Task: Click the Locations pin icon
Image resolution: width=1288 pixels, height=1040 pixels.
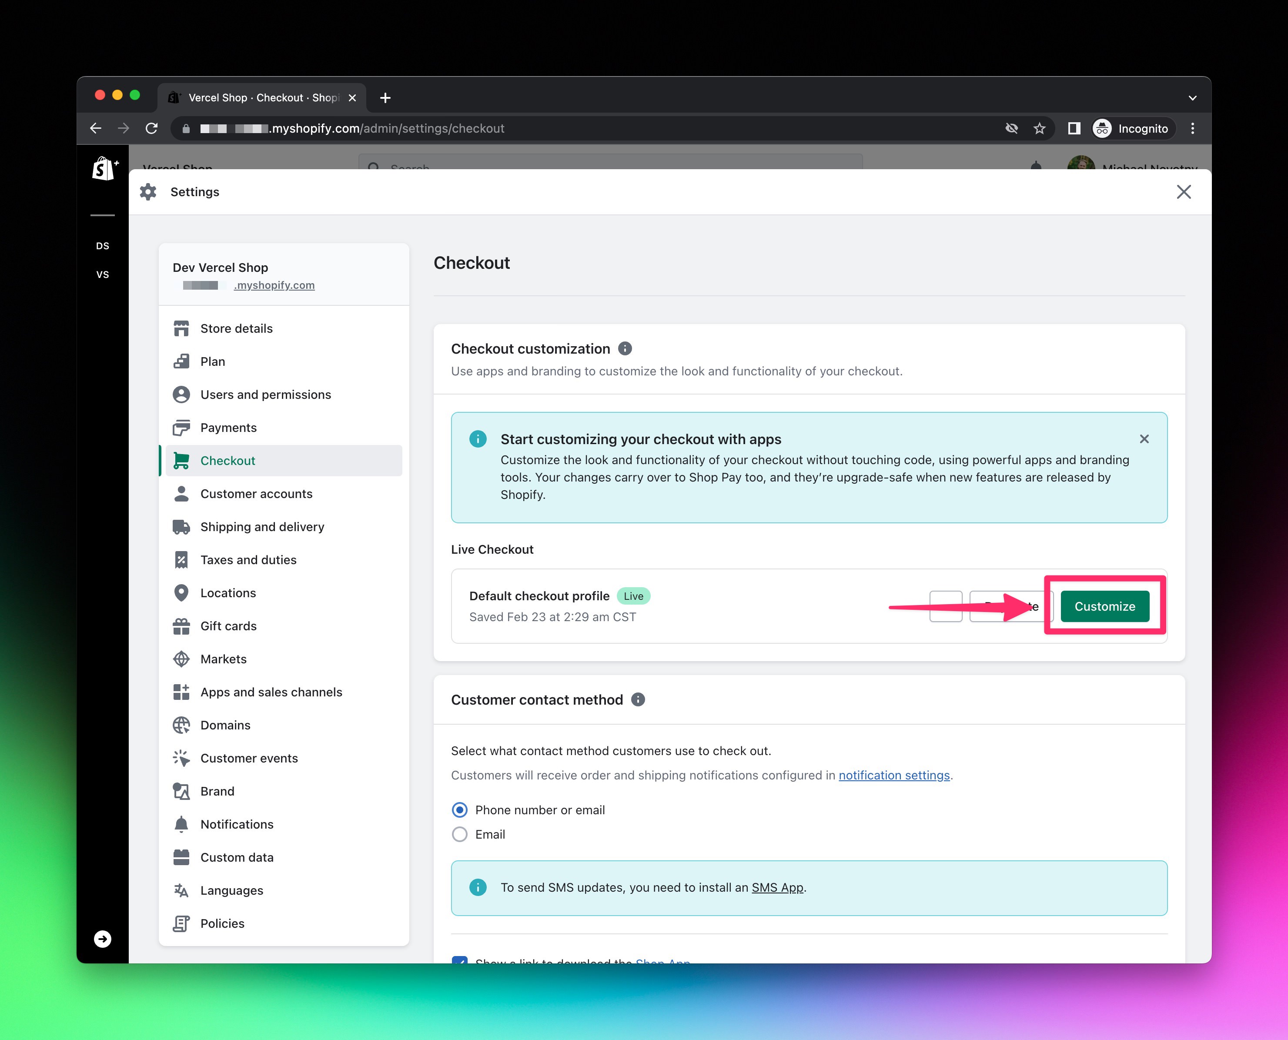Action: [181, 593]
